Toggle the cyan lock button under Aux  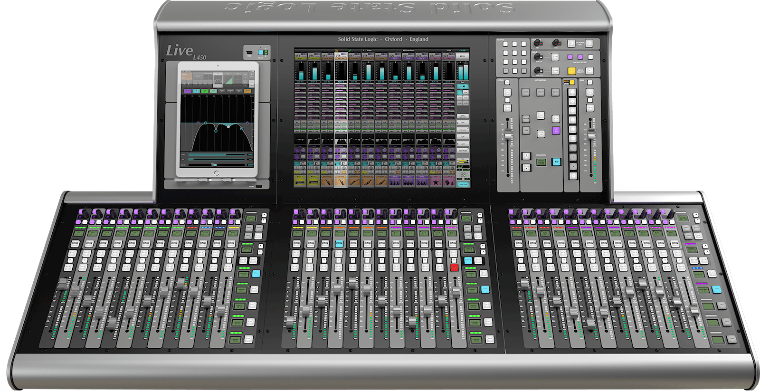463,86
